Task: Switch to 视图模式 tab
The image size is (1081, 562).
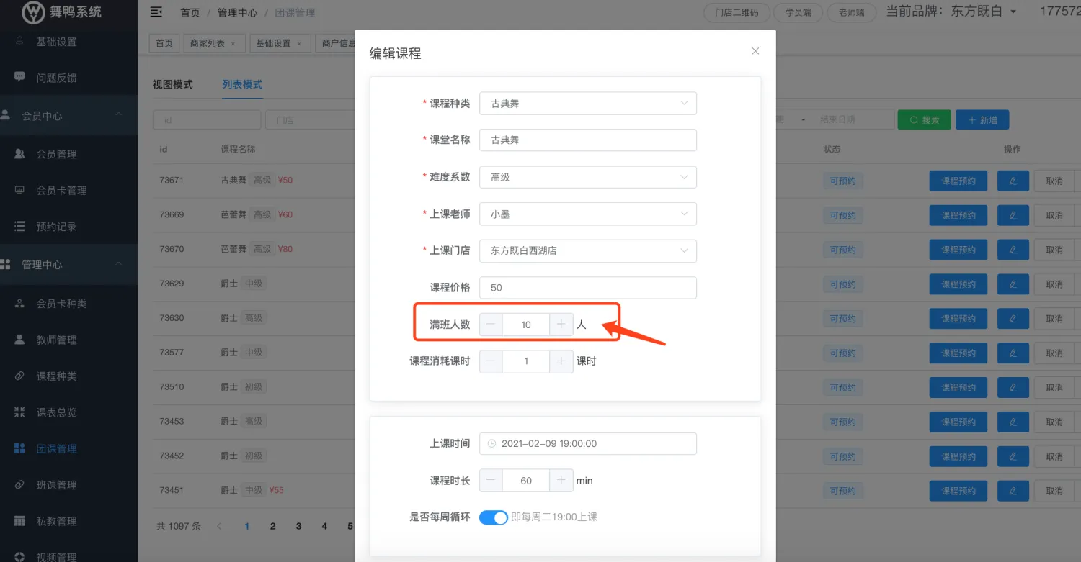Action: coord(172,85)
